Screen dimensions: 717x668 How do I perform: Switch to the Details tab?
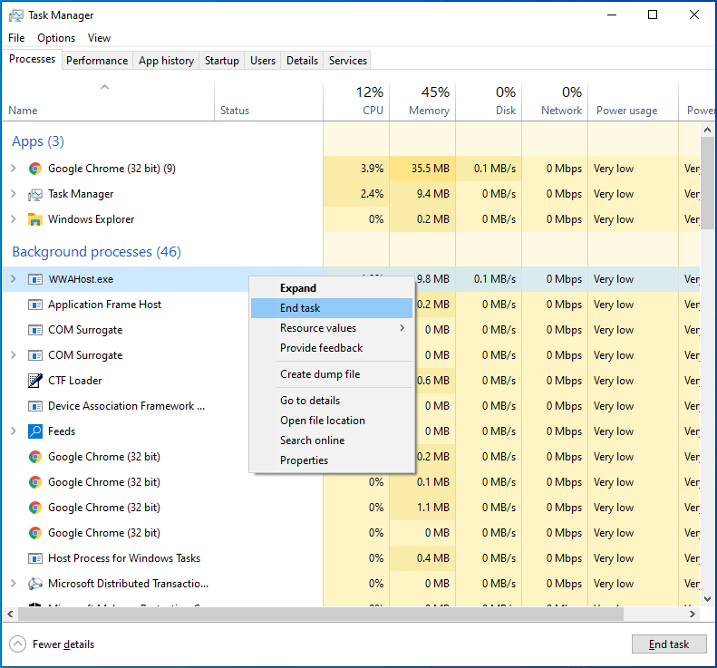[302, 61]
